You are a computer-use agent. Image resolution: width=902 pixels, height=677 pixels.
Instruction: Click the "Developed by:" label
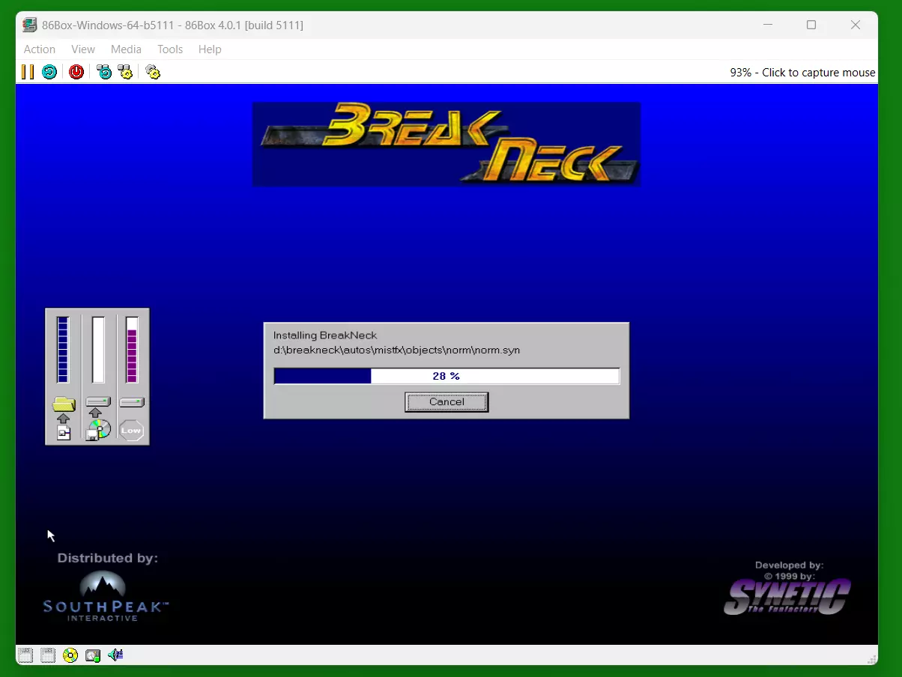click(789, 565)
